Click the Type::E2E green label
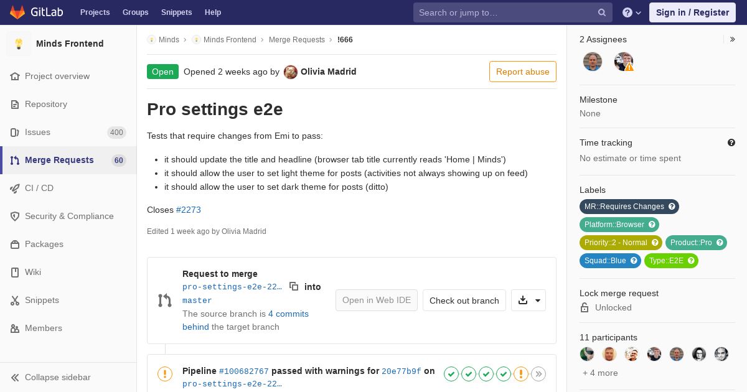The image size is (747, 392). coord(671,261)
